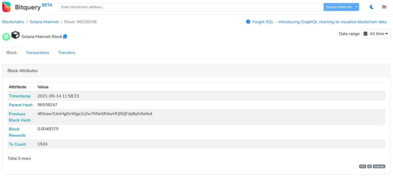Image resolution: width=393 pixels, height=178 pixels.
Task: Expand the Solana Mainnet dropdown arrow
Action: tap(356, 7)
